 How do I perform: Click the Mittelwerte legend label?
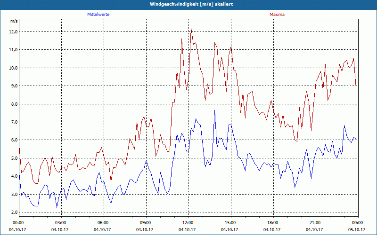(x=98, y=15)
